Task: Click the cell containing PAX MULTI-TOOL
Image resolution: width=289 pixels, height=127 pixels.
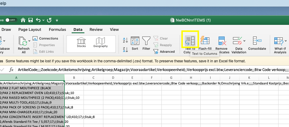Action: pos(32,102)
